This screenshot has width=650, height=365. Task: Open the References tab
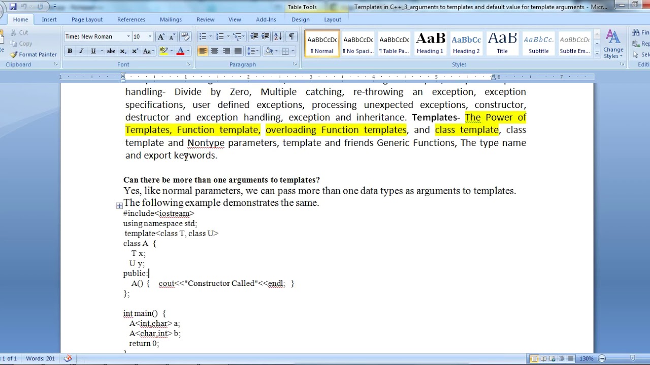pyautogui.click(x=131, y=19)
